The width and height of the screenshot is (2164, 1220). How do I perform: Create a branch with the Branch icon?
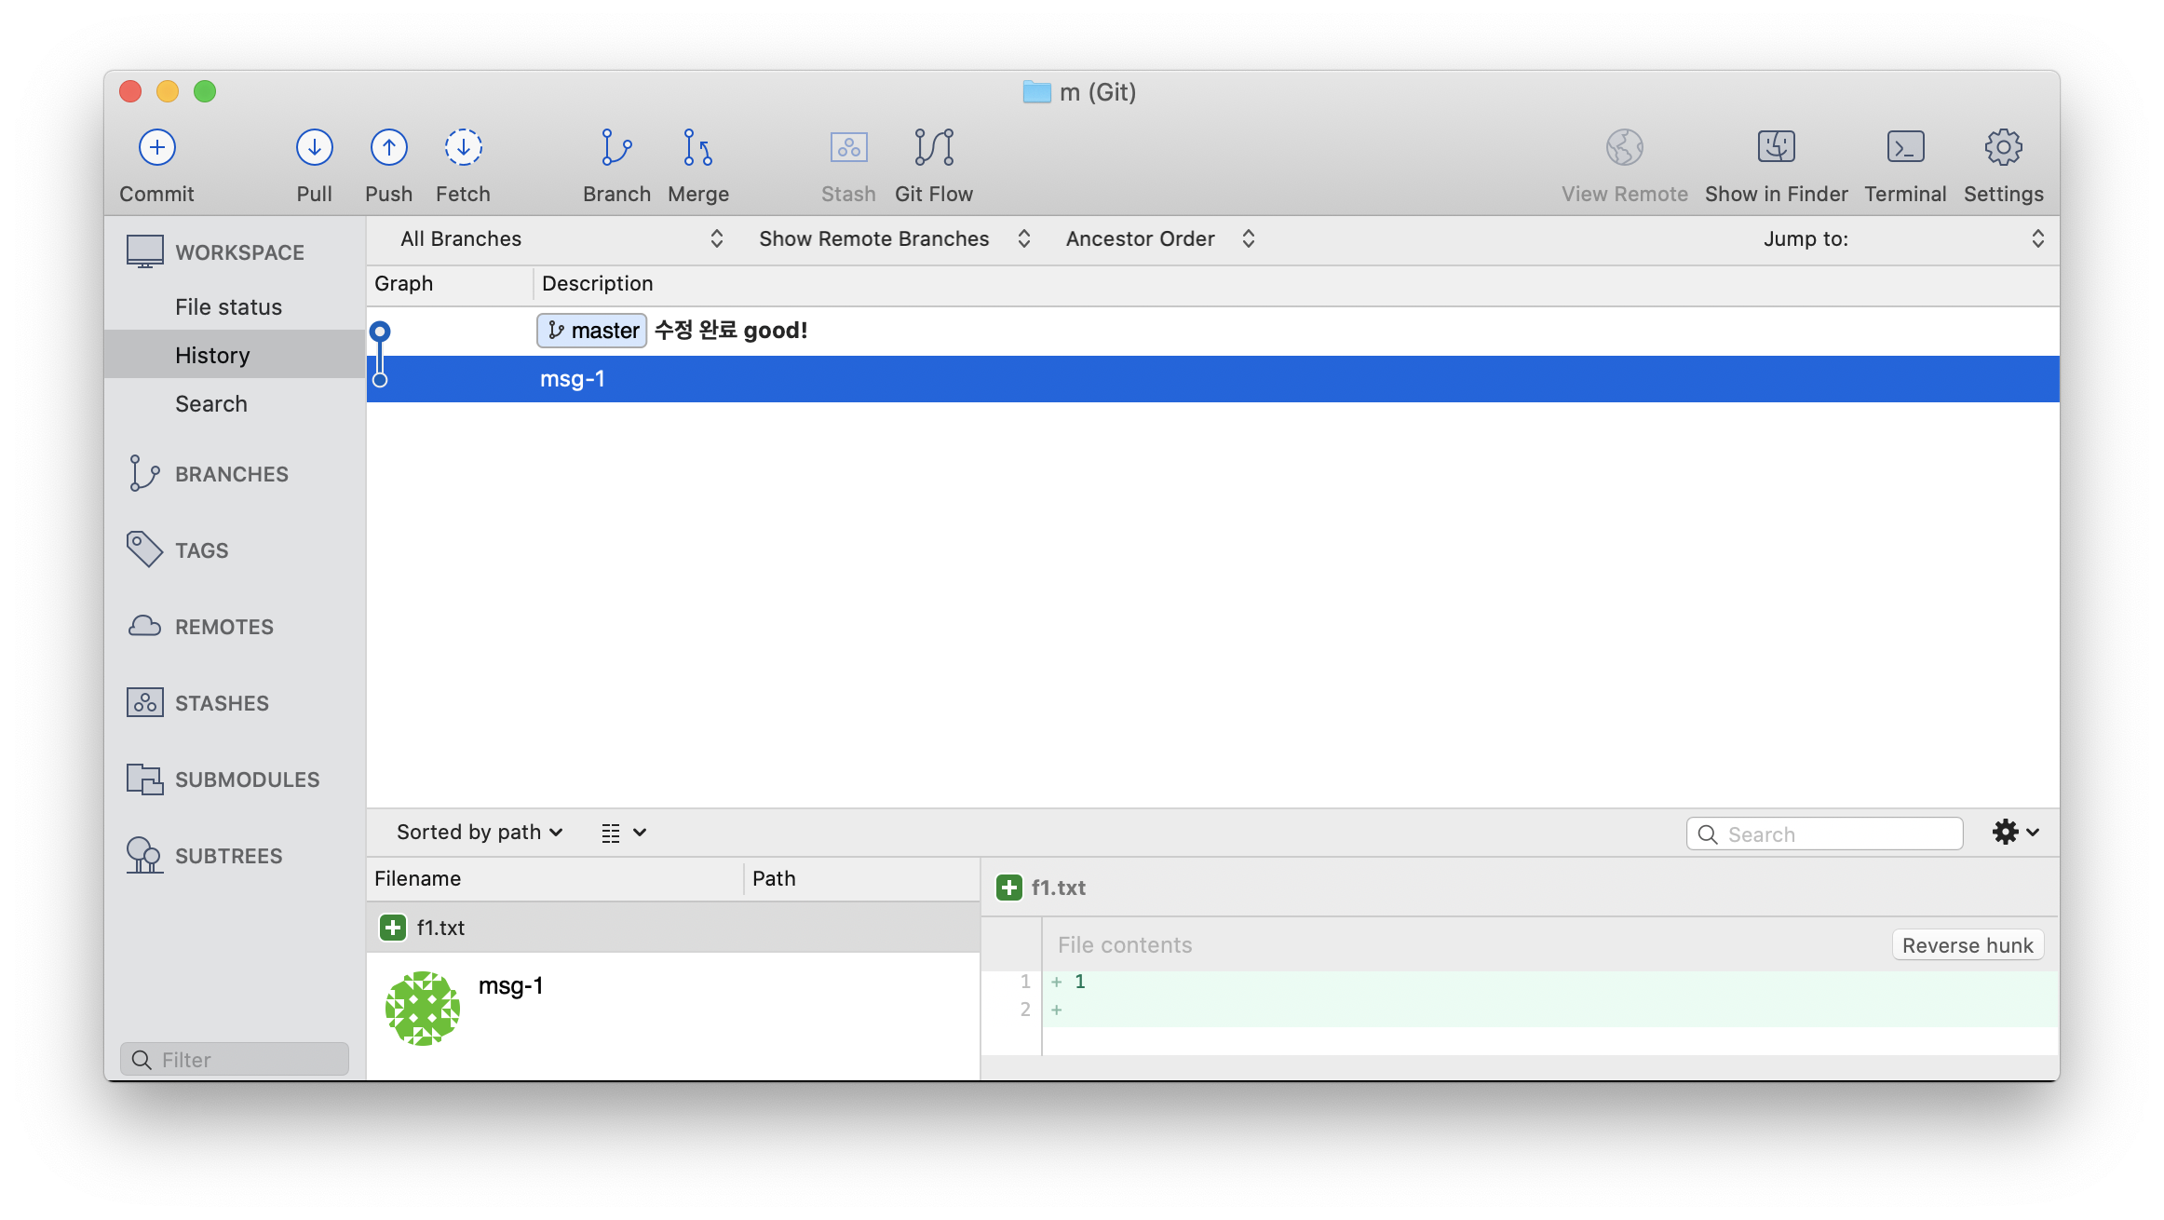[x=616, y=147]
